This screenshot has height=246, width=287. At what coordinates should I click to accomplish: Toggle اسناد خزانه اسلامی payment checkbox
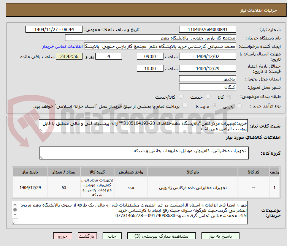tap(185, 106)
